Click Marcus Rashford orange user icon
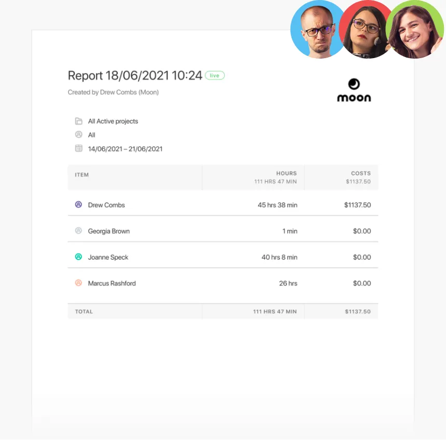 (78, 283)
